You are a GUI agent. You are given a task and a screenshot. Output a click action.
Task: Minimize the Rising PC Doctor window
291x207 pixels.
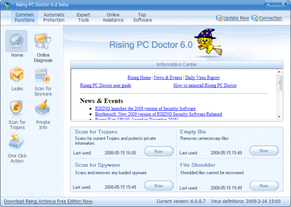click(x=268, y=4)
